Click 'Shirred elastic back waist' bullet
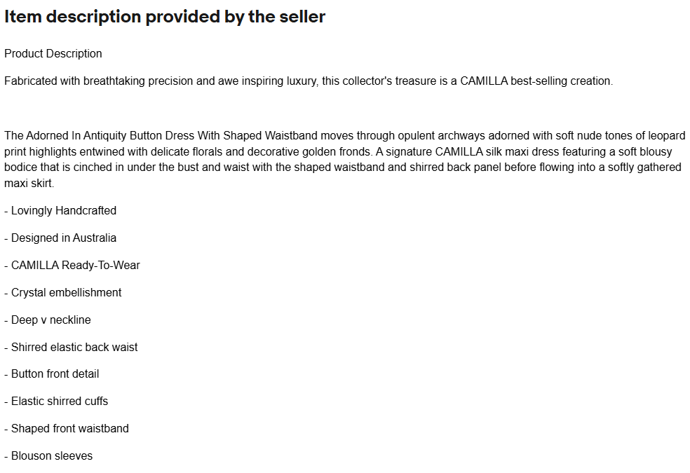Viewport: 690px width, 473px height. [x=71, y=348]
